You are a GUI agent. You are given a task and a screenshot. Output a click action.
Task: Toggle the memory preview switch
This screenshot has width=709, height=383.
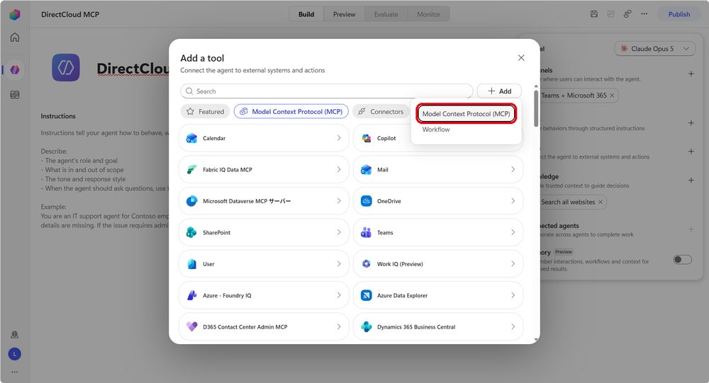tap(682, 259)
